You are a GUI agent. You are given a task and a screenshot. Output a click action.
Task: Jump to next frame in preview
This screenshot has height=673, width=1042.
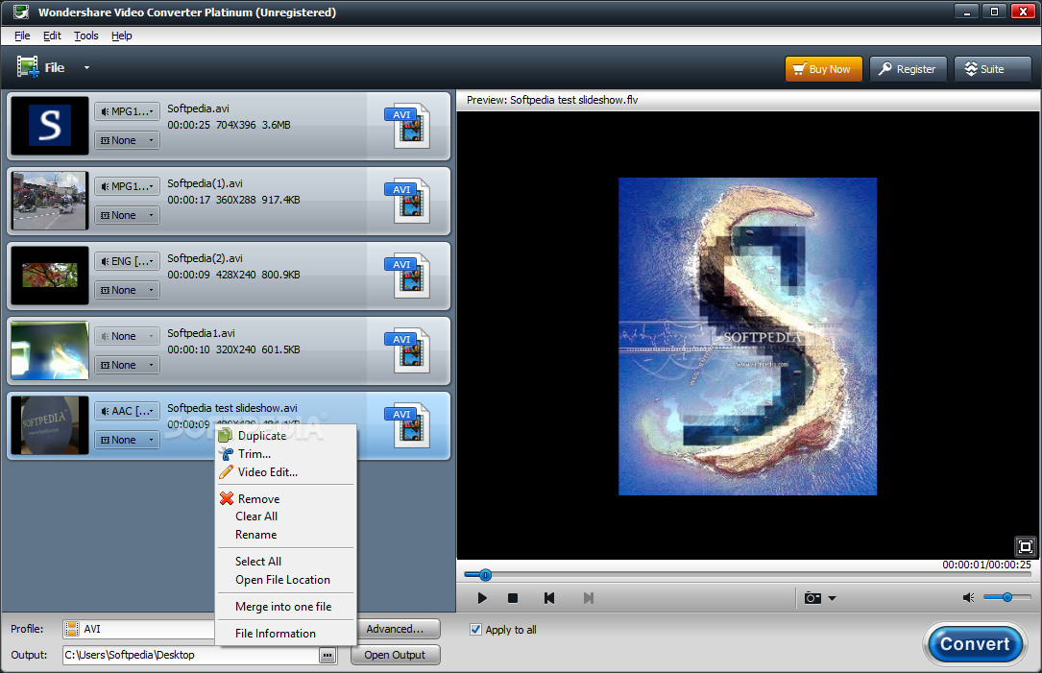tap(588, 598)
